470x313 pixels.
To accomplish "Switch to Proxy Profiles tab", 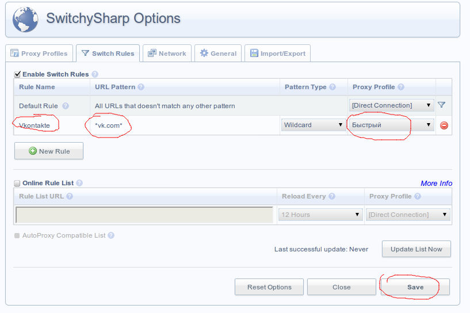I will click(x=39, y=54).
